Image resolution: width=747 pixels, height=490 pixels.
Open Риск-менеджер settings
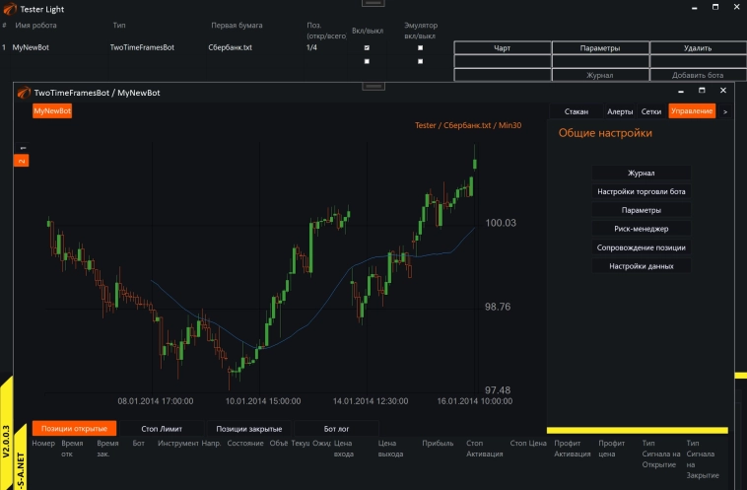tap(641, 229)
